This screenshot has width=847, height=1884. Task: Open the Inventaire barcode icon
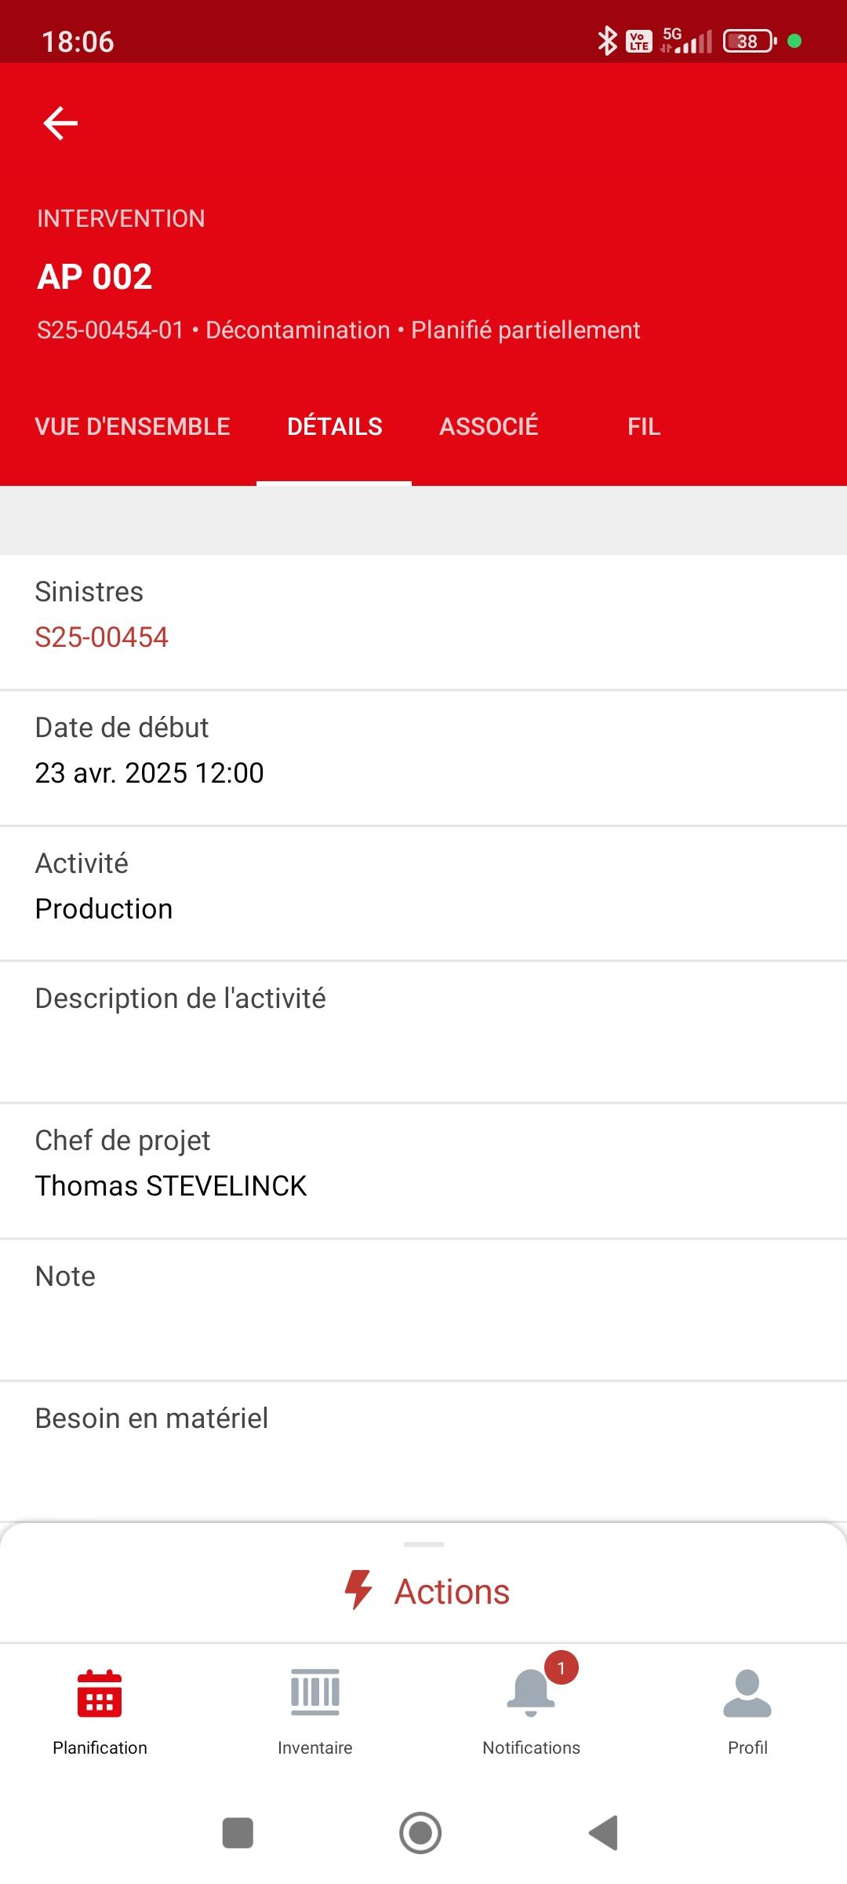315,1692
